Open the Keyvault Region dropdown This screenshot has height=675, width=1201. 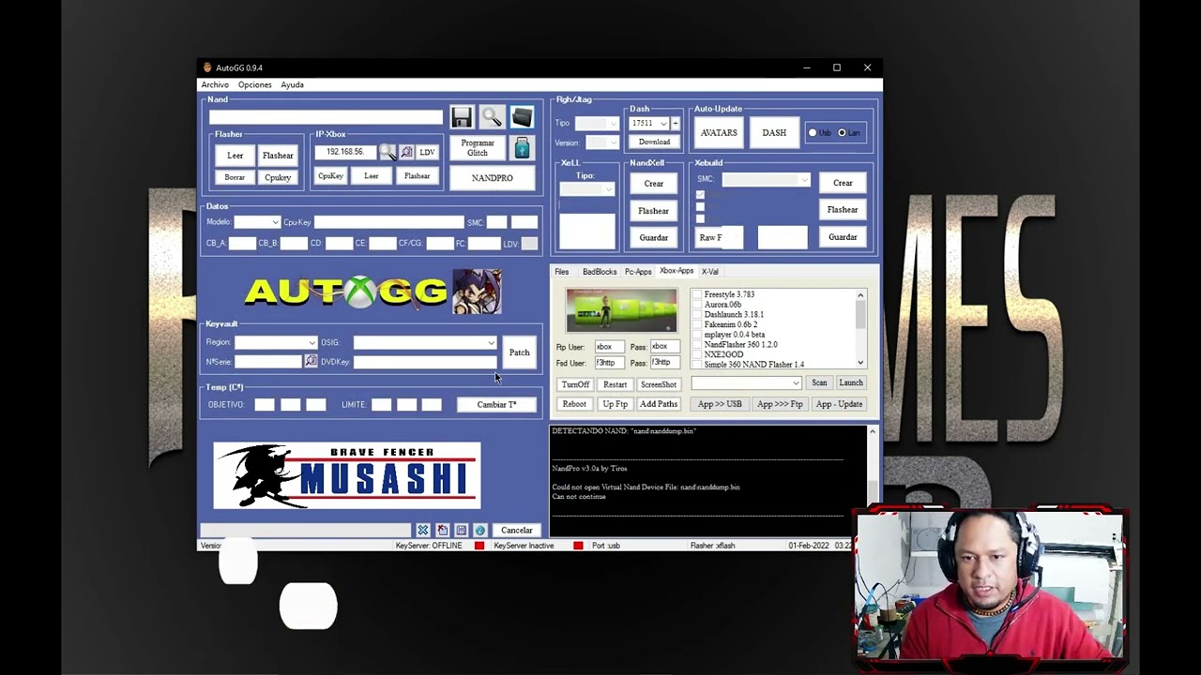276,342
